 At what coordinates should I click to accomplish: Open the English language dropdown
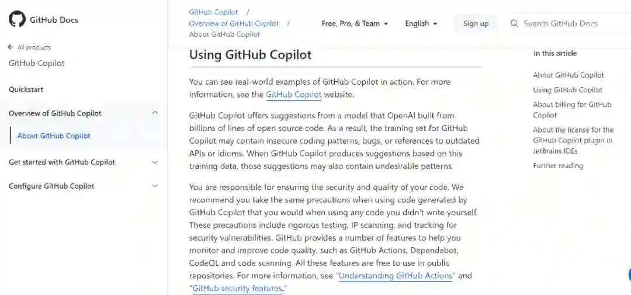point(421,23)
